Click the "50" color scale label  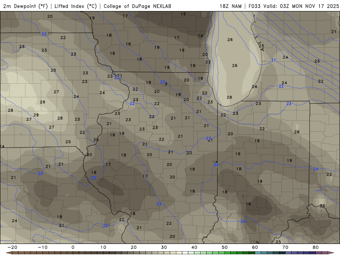[x=225, y=247]
